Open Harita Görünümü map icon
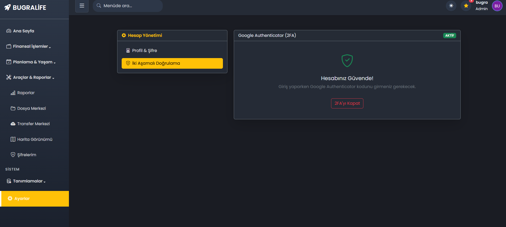The width and height of the screenshot is (506, 227). pos(13,139)
